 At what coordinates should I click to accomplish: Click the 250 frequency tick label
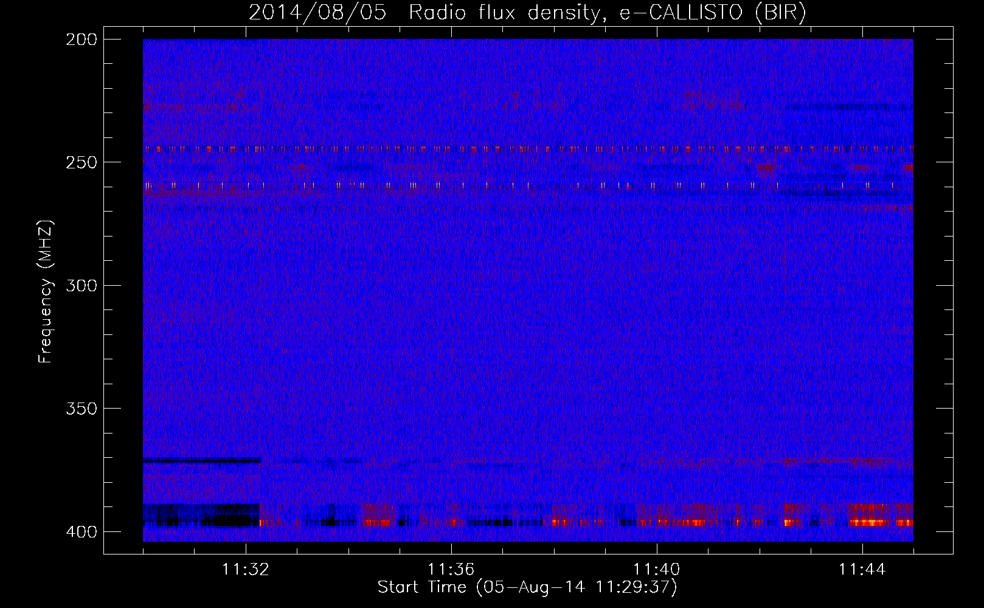point(81,162)
